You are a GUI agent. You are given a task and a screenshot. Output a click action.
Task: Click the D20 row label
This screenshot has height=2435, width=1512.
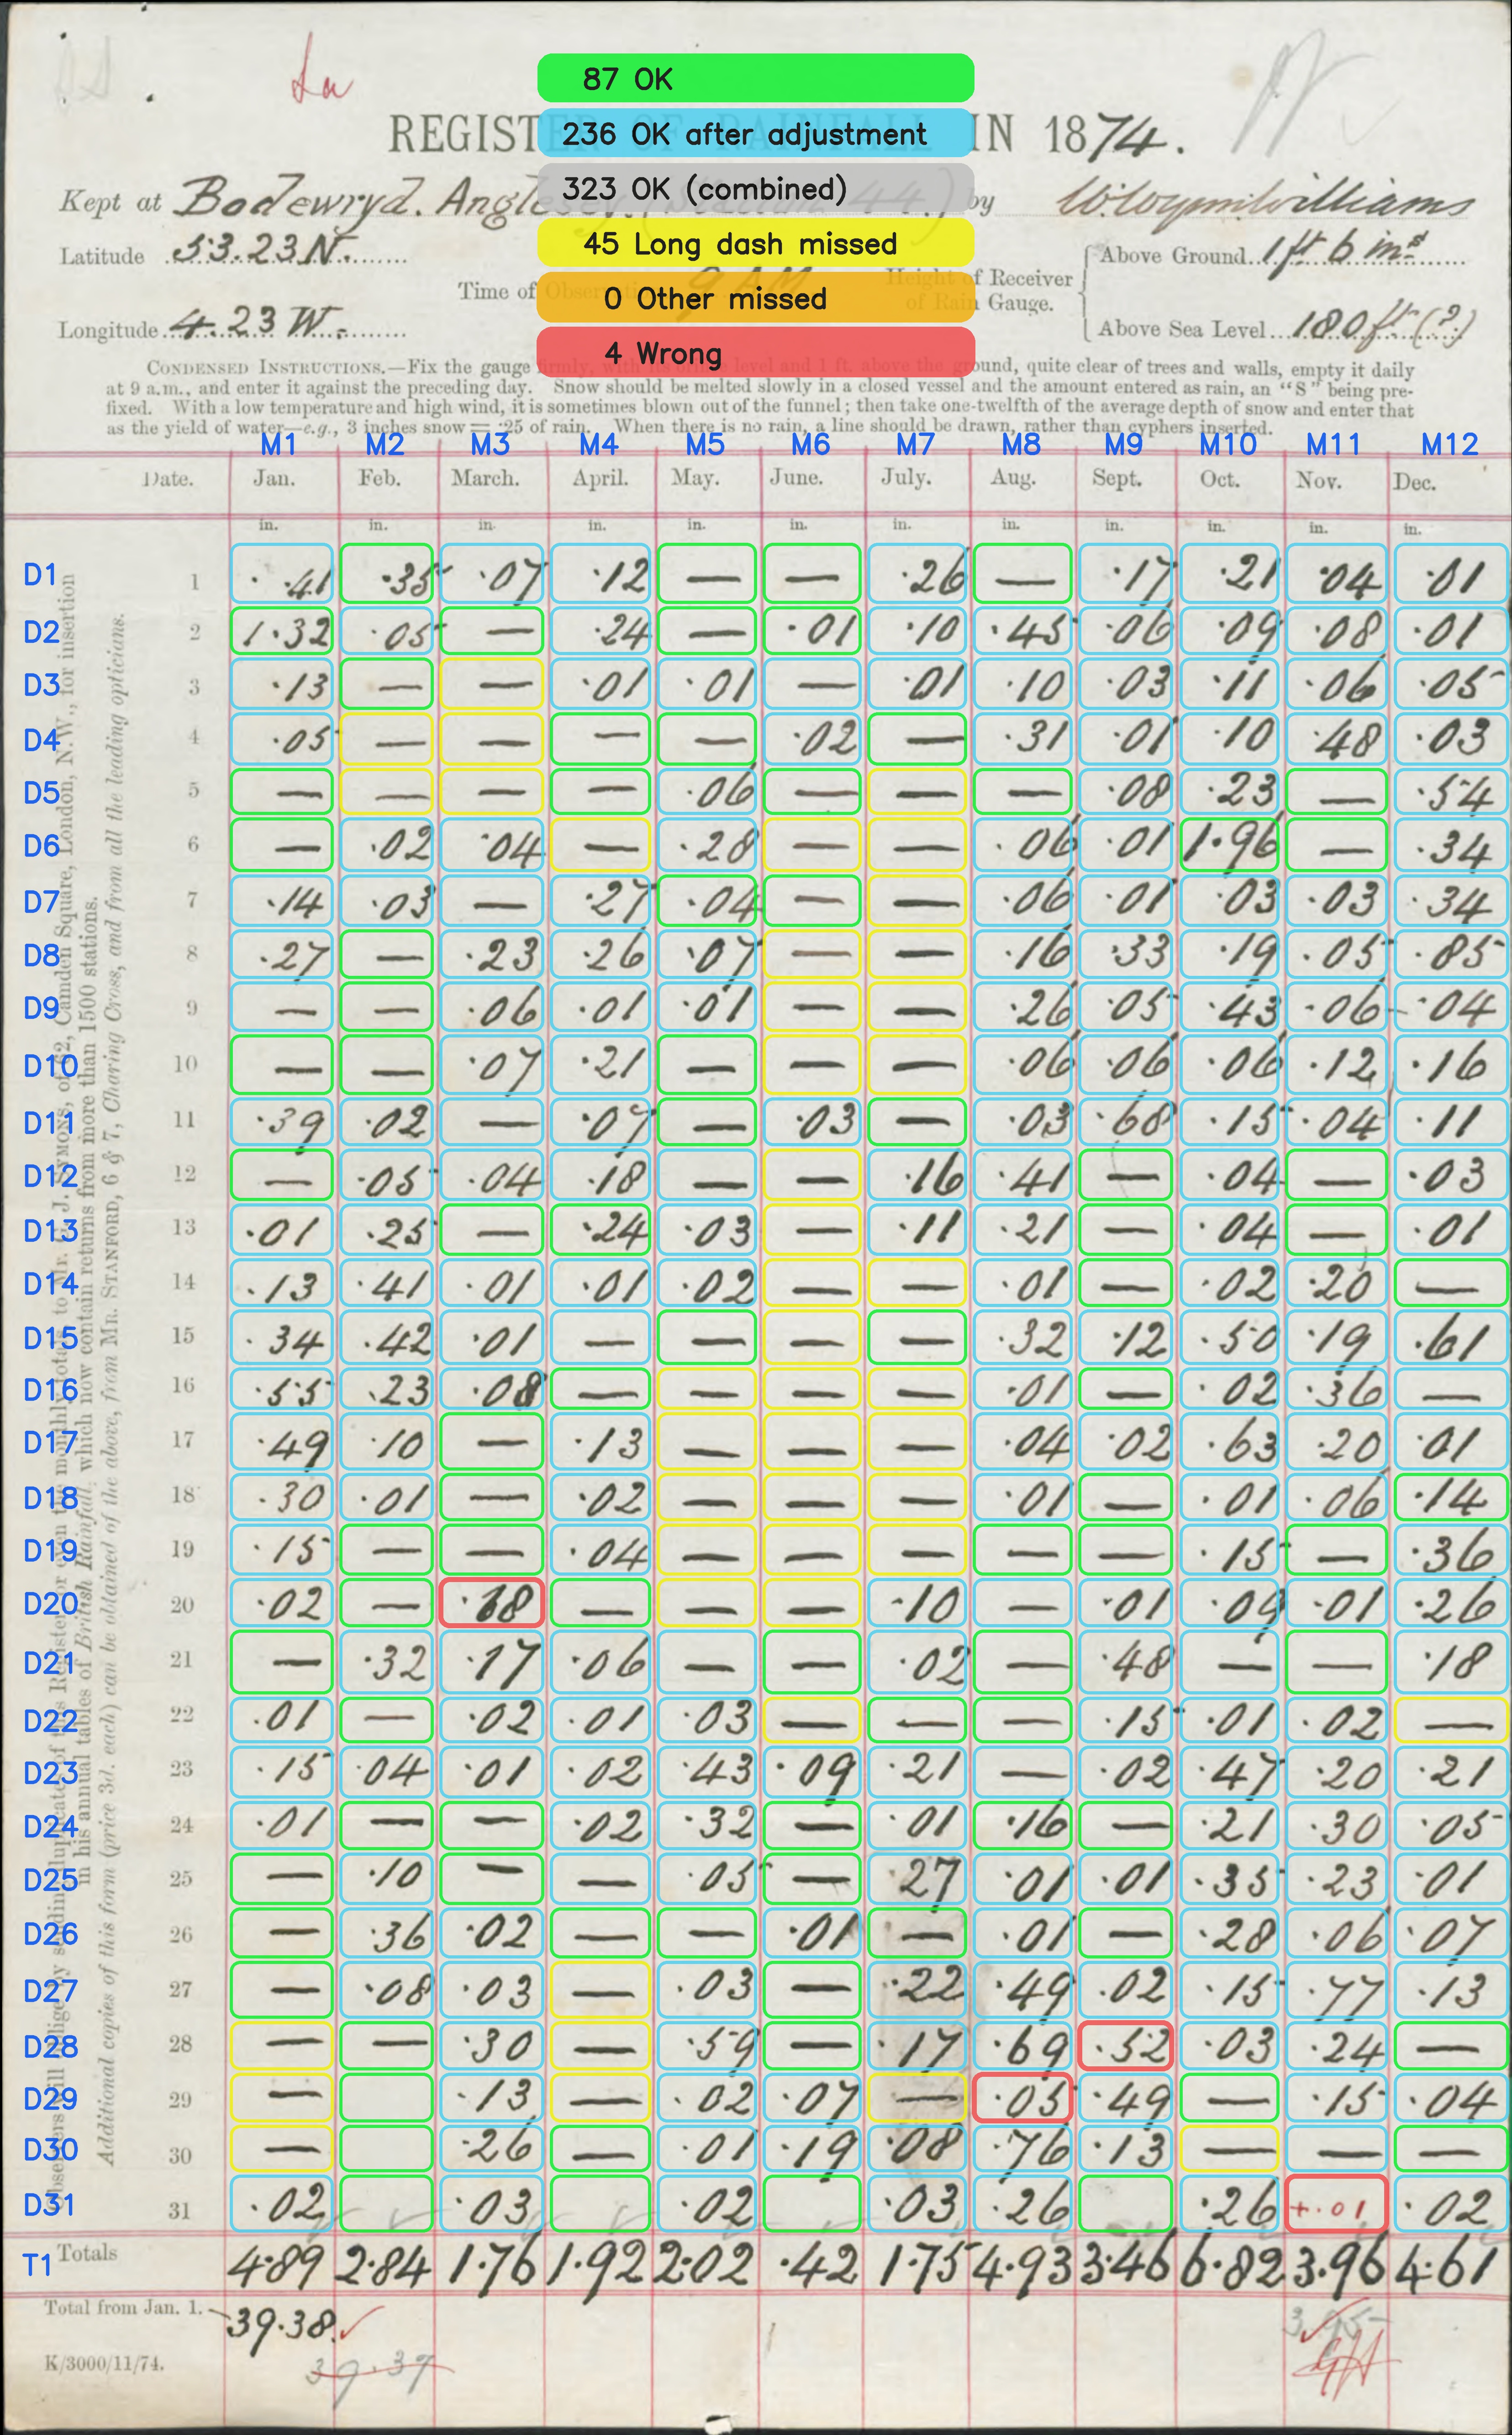tap(50, 1604)
